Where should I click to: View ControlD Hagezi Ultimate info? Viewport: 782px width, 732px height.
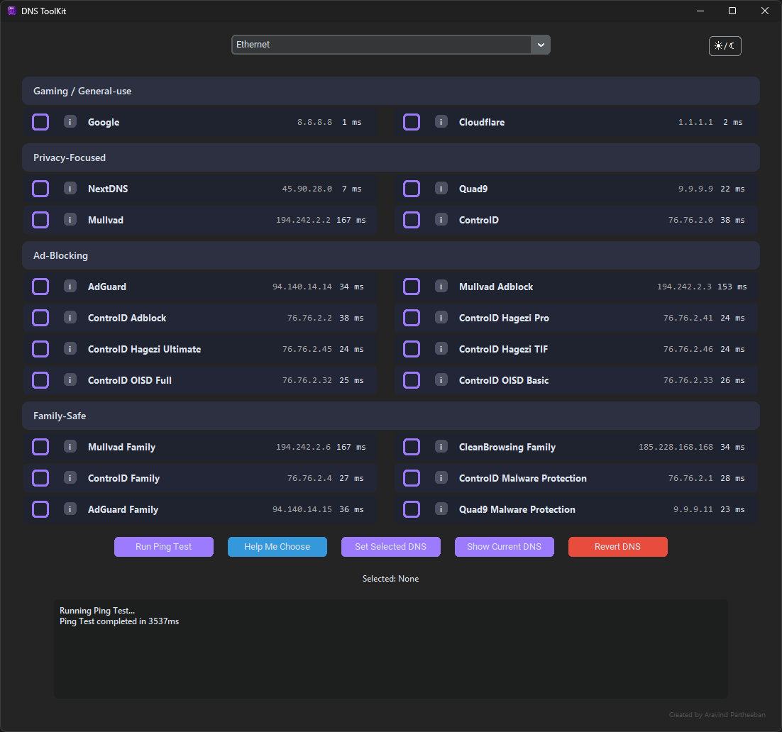70,349
